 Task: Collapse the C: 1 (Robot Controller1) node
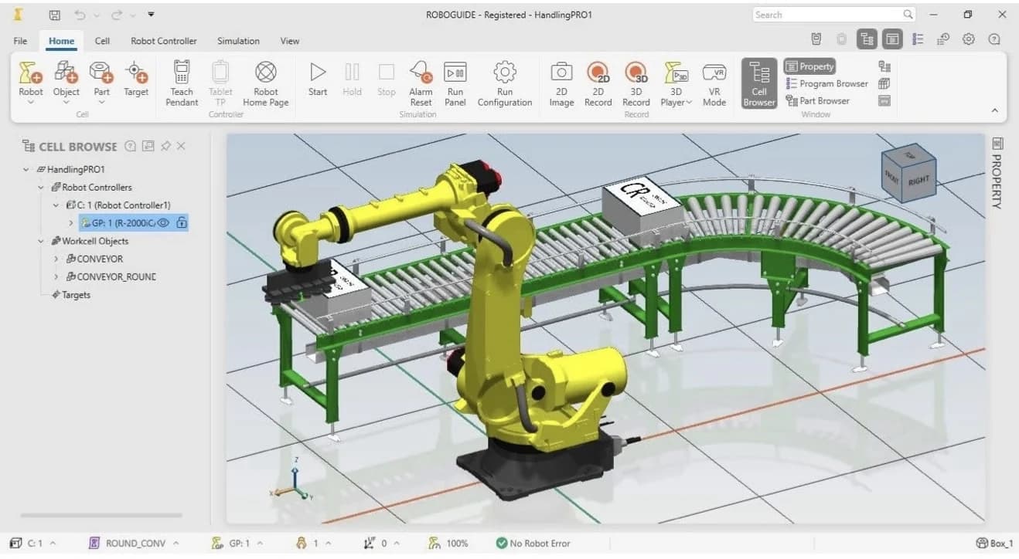(56, 205)
